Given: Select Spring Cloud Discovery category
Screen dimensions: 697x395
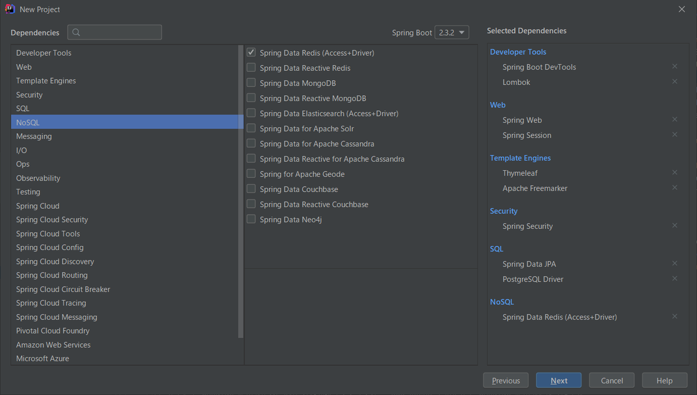Looking at the screenshot, I should (x=124, y=261).
